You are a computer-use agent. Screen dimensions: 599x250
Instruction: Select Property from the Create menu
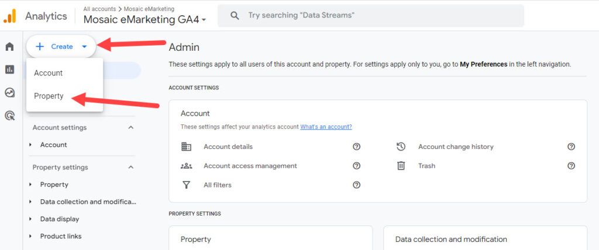tap(49, 96)
